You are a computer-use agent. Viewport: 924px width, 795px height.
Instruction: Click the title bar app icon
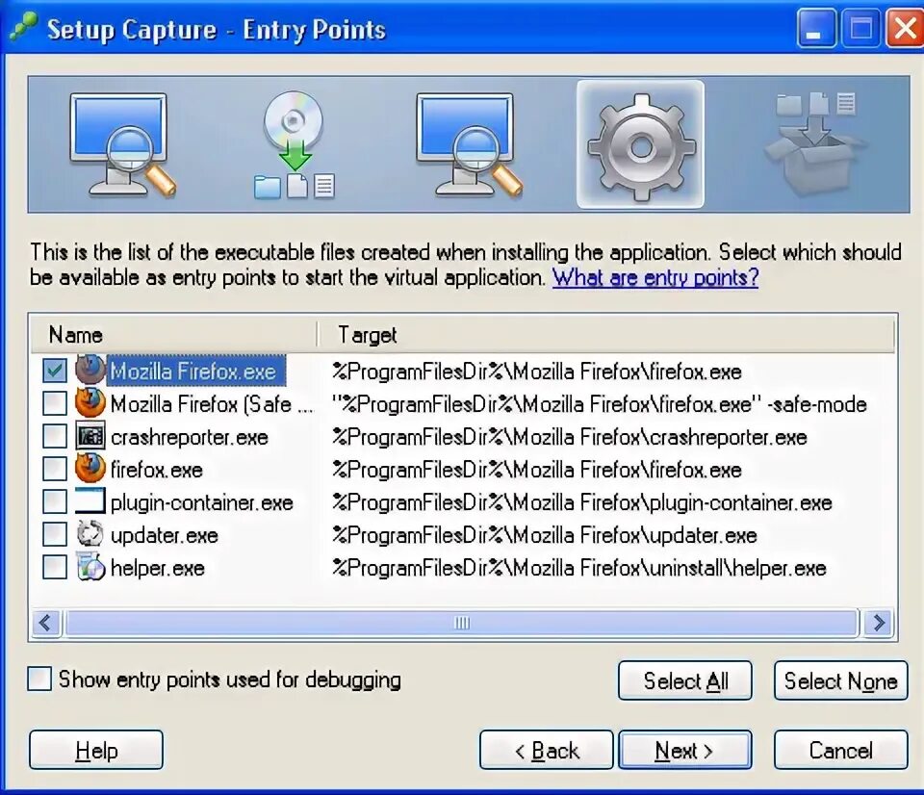23,28
